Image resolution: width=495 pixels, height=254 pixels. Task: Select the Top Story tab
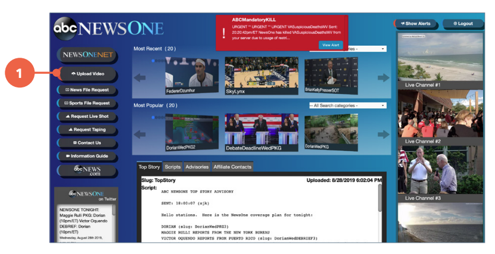(x=150, y=167)
